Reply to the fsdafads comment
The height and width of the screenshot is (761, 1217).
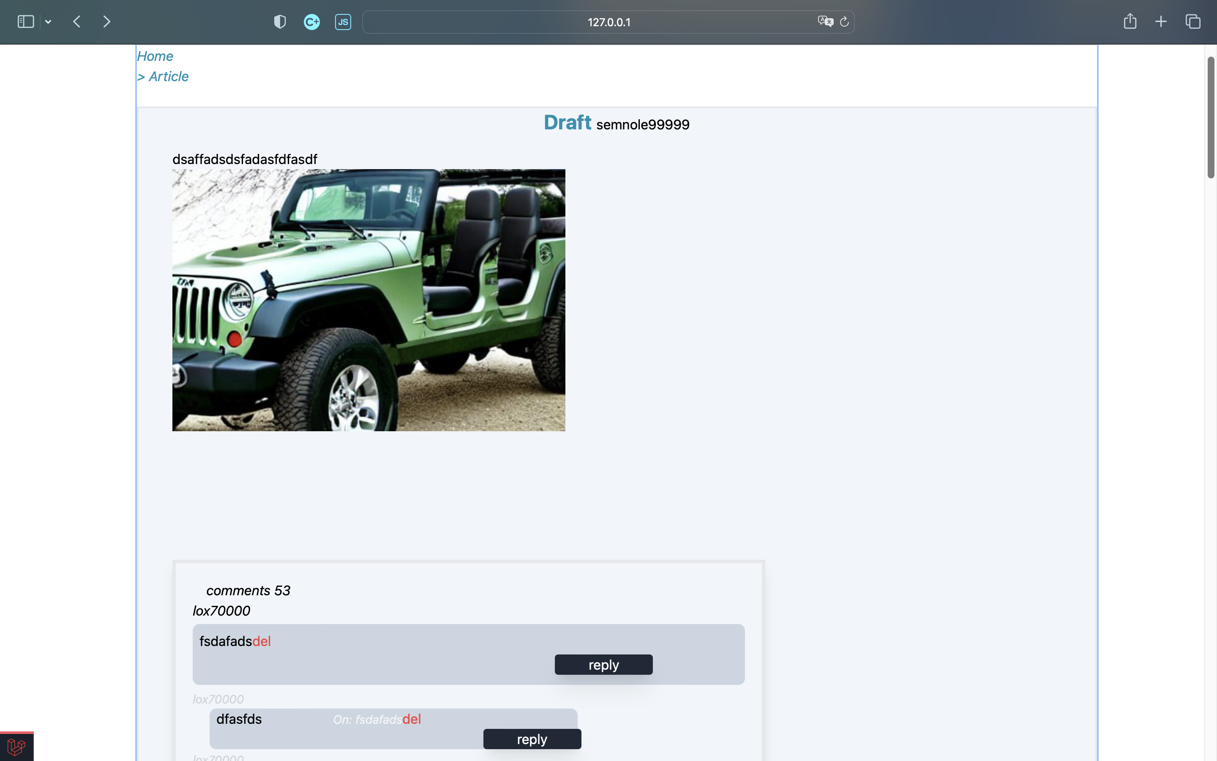coord(603,664)
